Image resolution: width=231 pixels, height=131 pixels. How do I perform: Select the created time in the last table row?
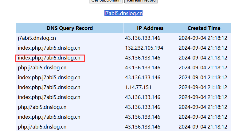[x=203, y=127]
